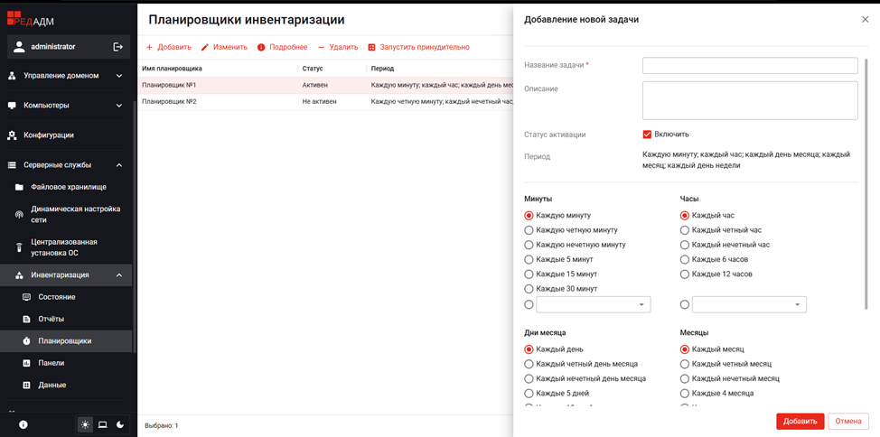
Task: Collapse the Инвентаризация sidebar section
Action: click(118, 275)
